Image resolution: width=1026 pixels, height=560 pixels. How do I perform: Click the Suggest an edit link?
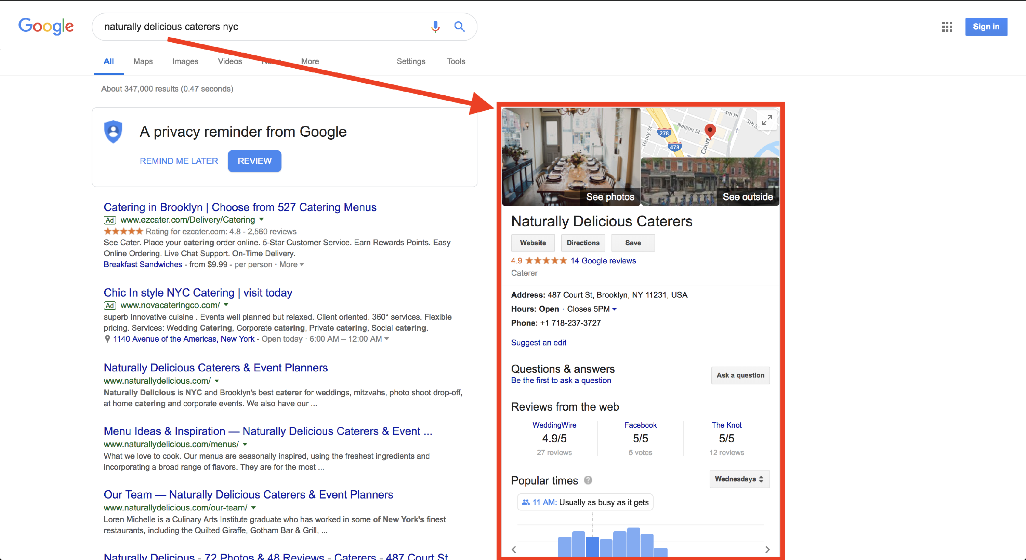[x=539, y=343]
